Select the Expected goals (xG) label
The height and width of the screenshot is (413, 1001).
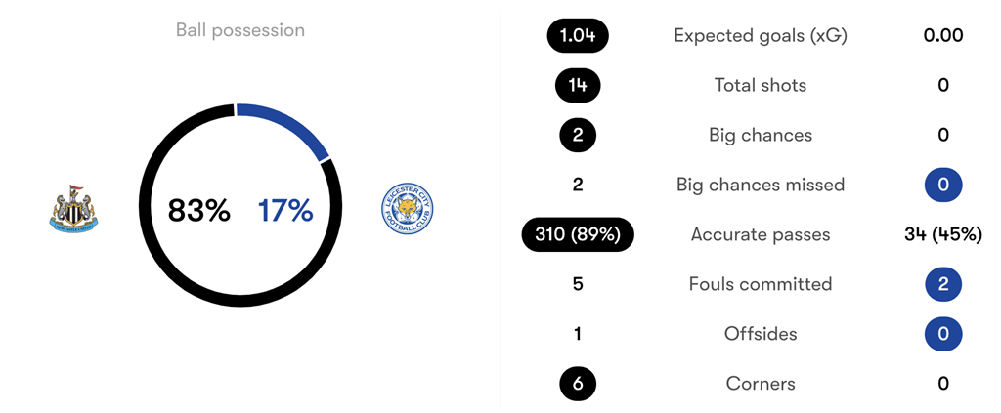click(x=761, y=36)
